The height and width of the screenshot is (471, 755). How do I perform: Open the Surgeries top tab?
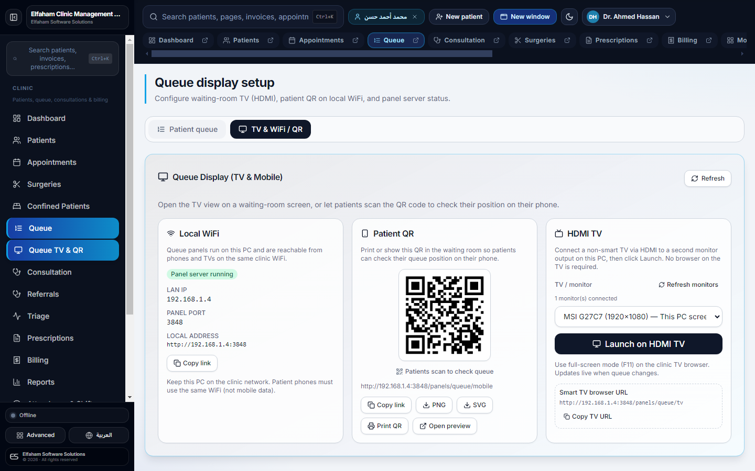[x=535, y=40]
